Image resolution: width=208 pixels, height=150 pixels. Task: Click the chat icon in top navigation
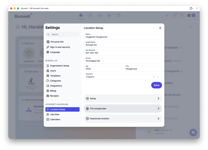point(119,15)
